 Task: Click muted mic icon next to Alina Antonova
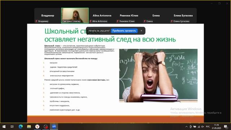tap(91, 21)
